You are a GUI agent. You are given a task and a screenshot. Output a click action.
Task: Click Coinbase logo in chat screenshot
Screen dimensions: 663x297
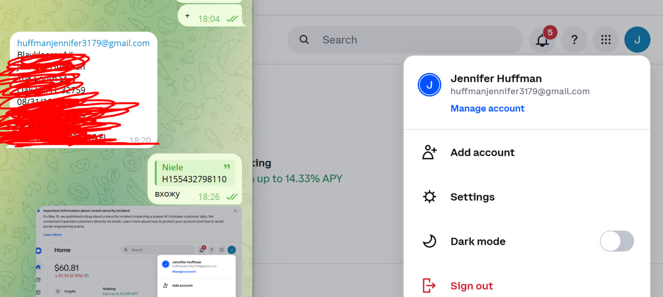click(x=38, y=250)
